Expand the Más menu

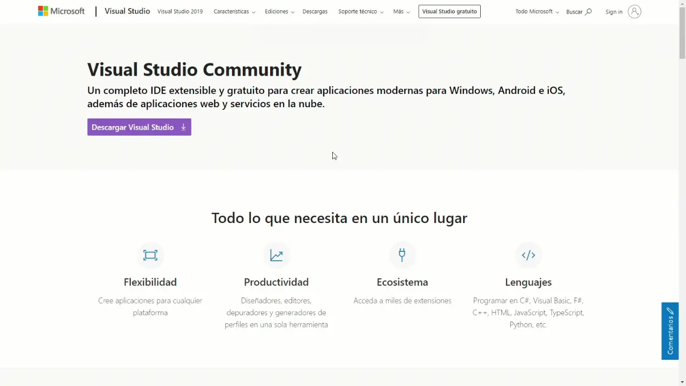[401, 12]
